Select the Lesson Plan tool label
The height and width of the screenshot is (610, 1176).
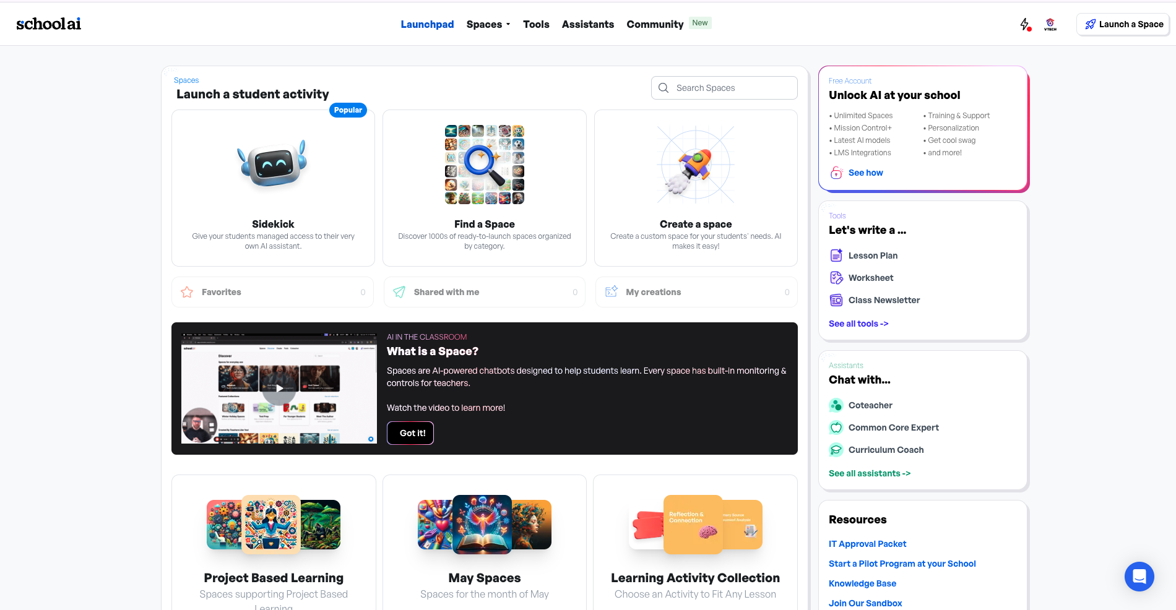pyautogui.click(x=873, y=256)
